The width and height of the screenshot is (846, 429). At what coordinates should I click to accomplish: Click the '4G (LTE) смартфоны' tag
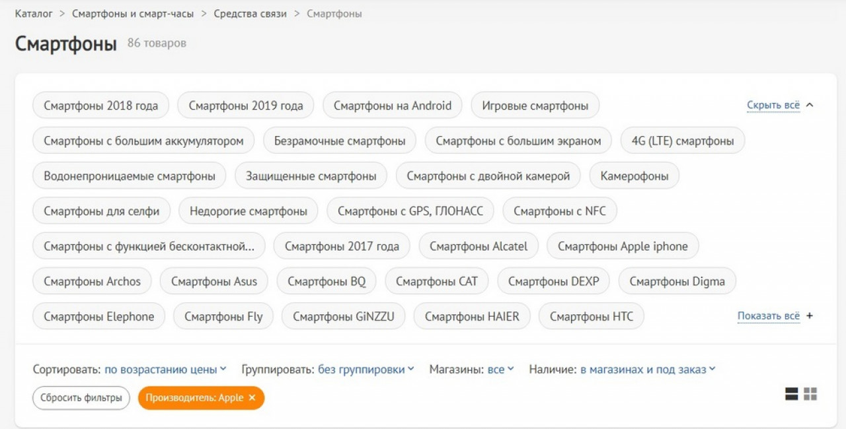tap(682, 141)
